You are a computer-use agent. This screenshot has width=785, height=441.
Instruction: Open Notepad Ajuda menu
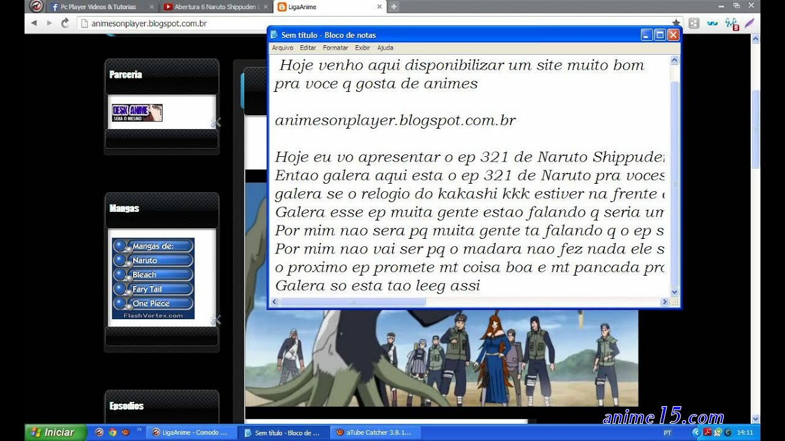coord(385,48)
